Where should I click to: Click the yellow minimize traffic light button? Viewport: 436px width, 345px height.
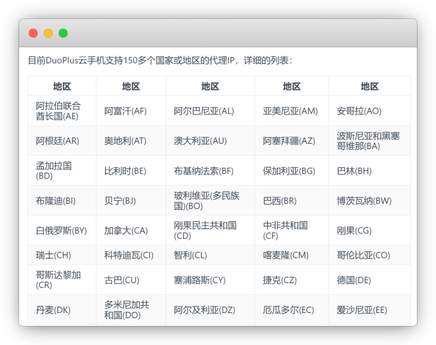point(48,33)
